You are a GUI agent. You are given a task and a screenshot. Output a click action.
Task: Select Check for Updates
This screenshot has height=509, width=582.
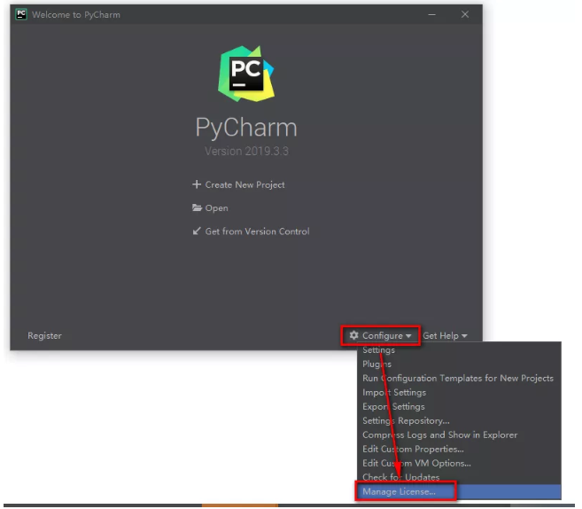pos(459,477)
